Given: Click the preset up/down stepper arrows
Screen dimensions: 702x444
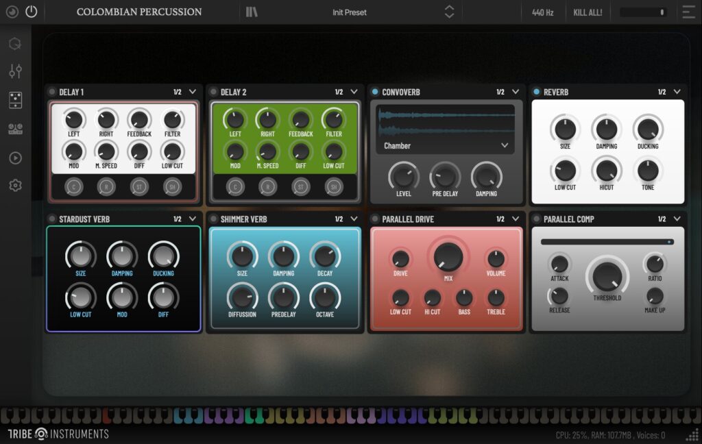Looking at the screenshot, I should (x=449, y=12).
